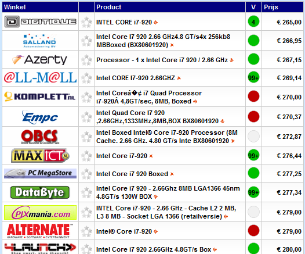Sort by the Winkel column header
Screen dimensions: 305x254
click(x=14, y=7)
